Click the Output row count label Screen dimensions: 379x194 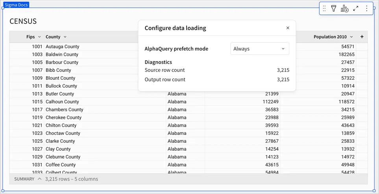coord(165,80)
